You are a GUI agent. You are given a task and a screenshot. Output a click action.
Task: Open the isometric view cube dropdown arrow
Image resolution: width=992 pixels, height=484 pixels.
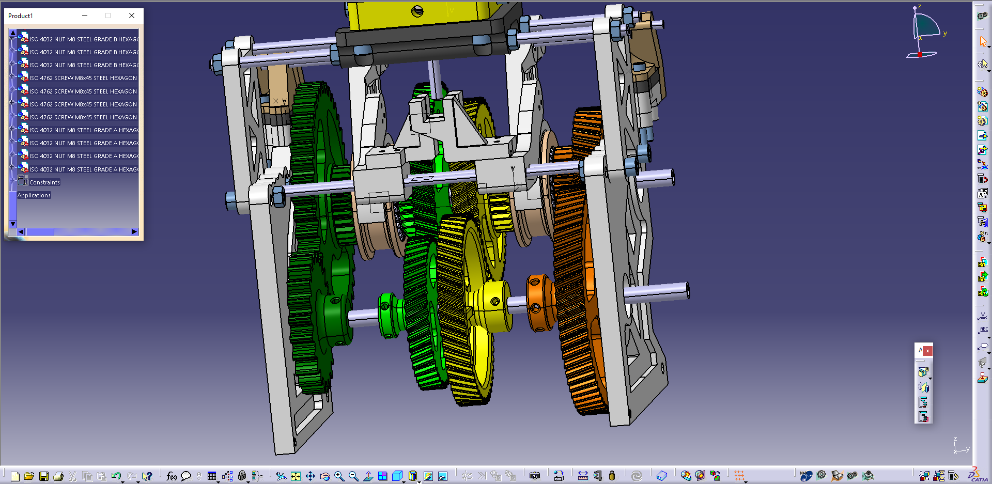404,481
